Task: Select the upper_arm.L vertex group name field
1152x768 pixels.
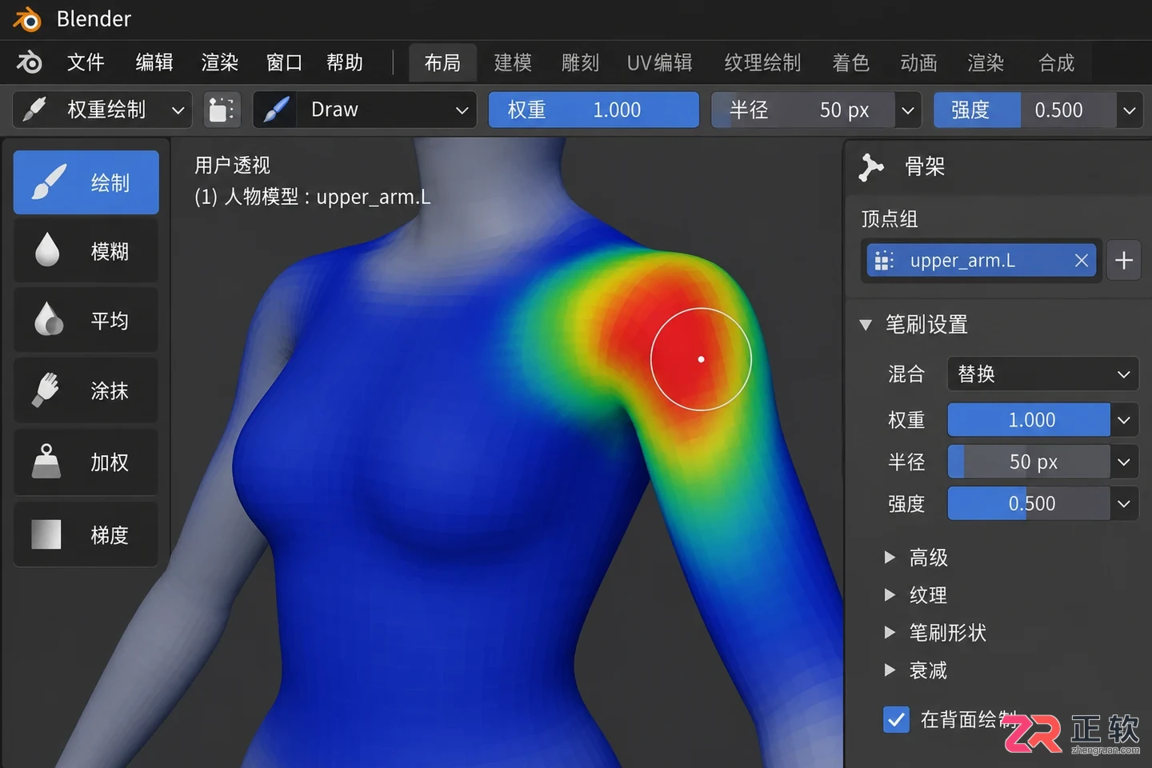Action: [982, 260]
